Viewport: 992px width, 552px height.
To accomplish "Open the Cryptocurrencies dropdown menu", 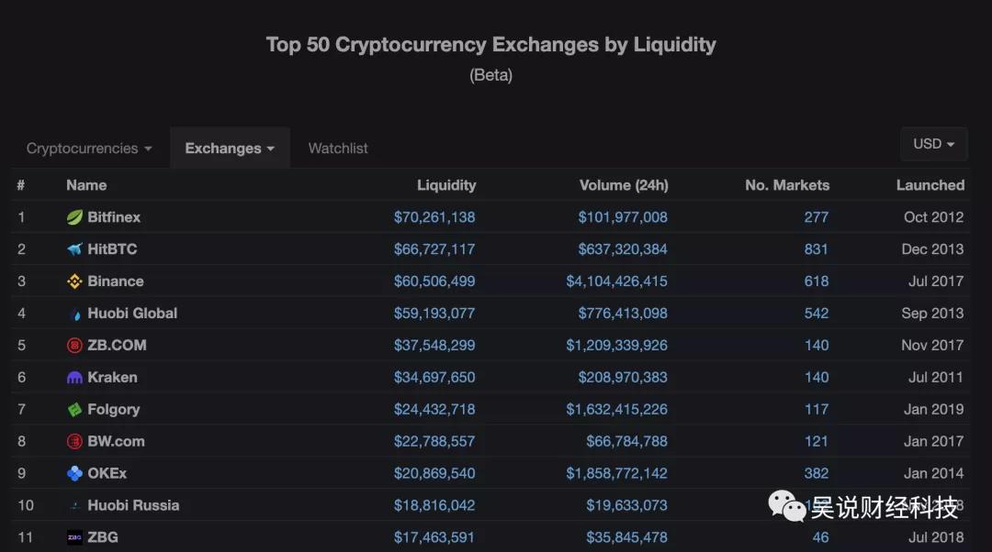I will click(x=87, y=148).
